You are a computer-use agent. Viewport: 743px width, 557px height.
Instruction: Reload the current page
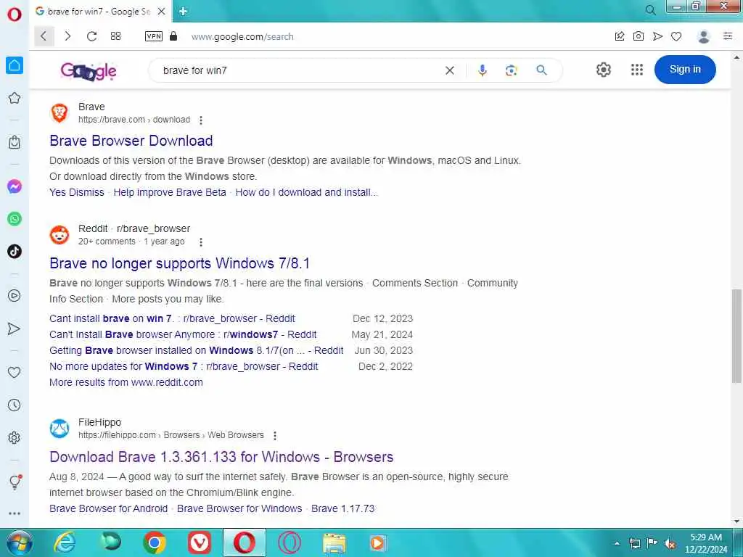91,36
